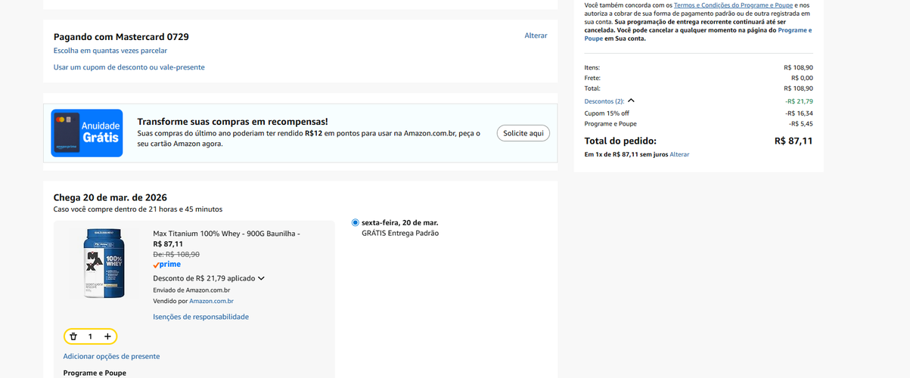Image resolution: width=910 pixels, height=378 pixels.
Task: Click the R$ 0,00 shipping value
Action: [x=802, y=78]
